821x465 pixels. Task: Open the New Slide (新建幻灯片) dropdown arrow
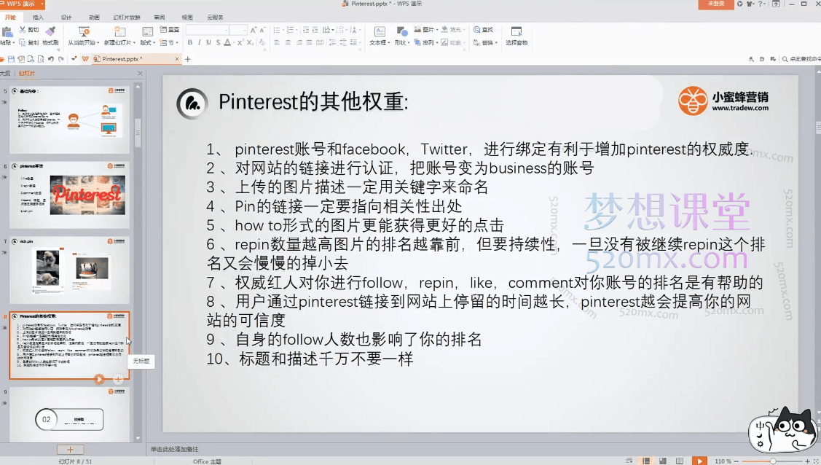[x=134, y=42]
